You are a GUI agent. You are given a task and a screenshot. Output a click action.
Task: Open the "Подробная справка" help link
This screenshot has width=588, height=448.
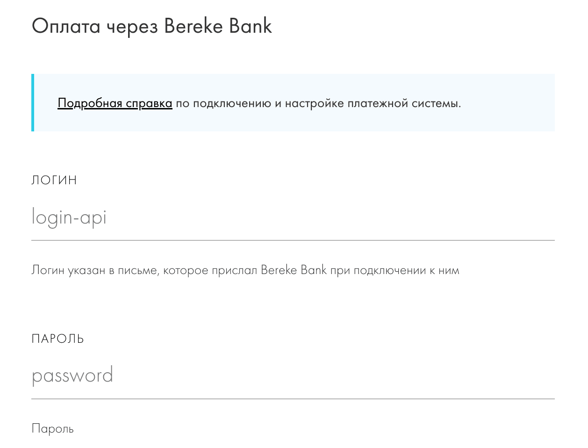(115, 103)
